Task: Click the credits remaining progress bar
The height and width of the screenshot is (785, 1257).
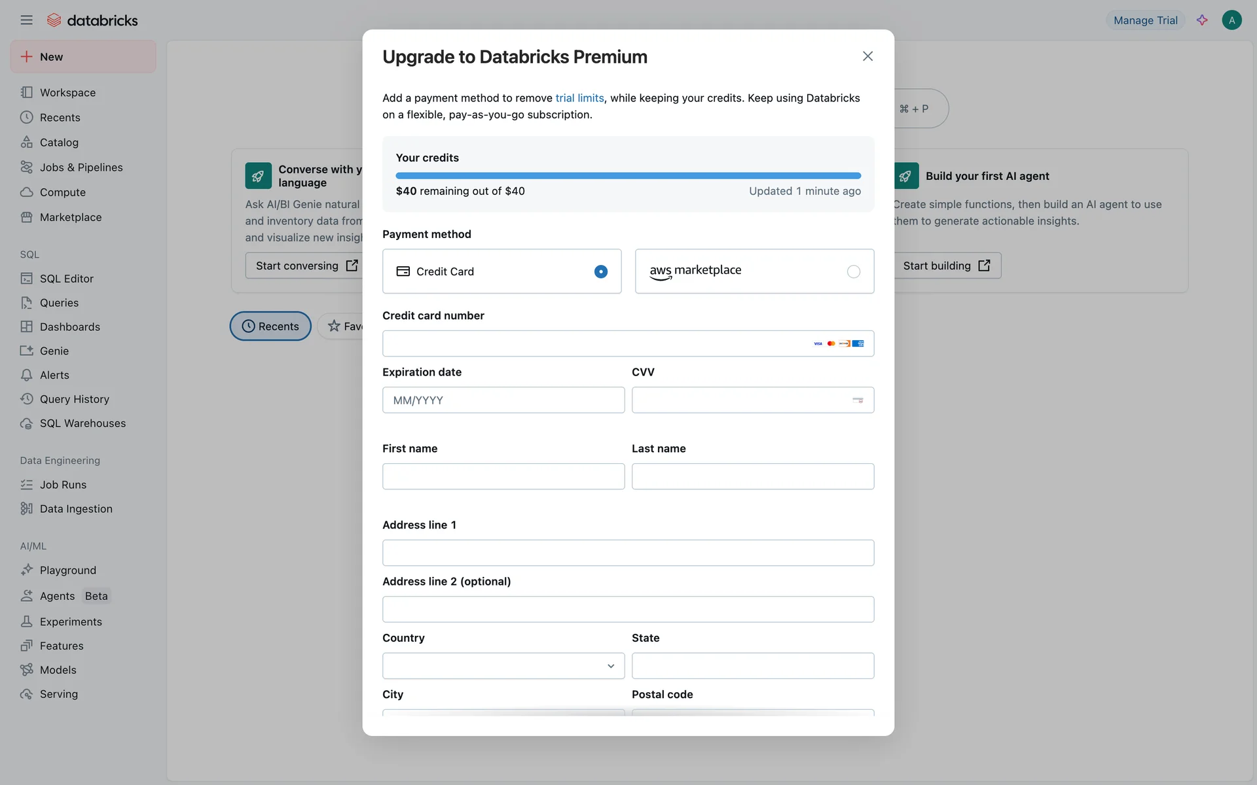Action: pos(628,175)
